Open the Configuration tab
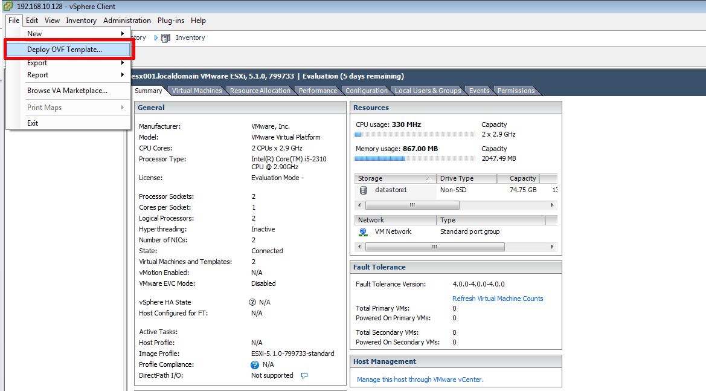This screenshot has height=391, width=706. tap(367, 91)
